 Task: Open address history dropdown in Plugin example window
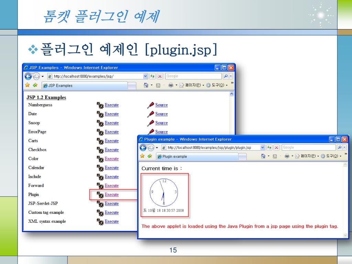[x=263, y=147]
